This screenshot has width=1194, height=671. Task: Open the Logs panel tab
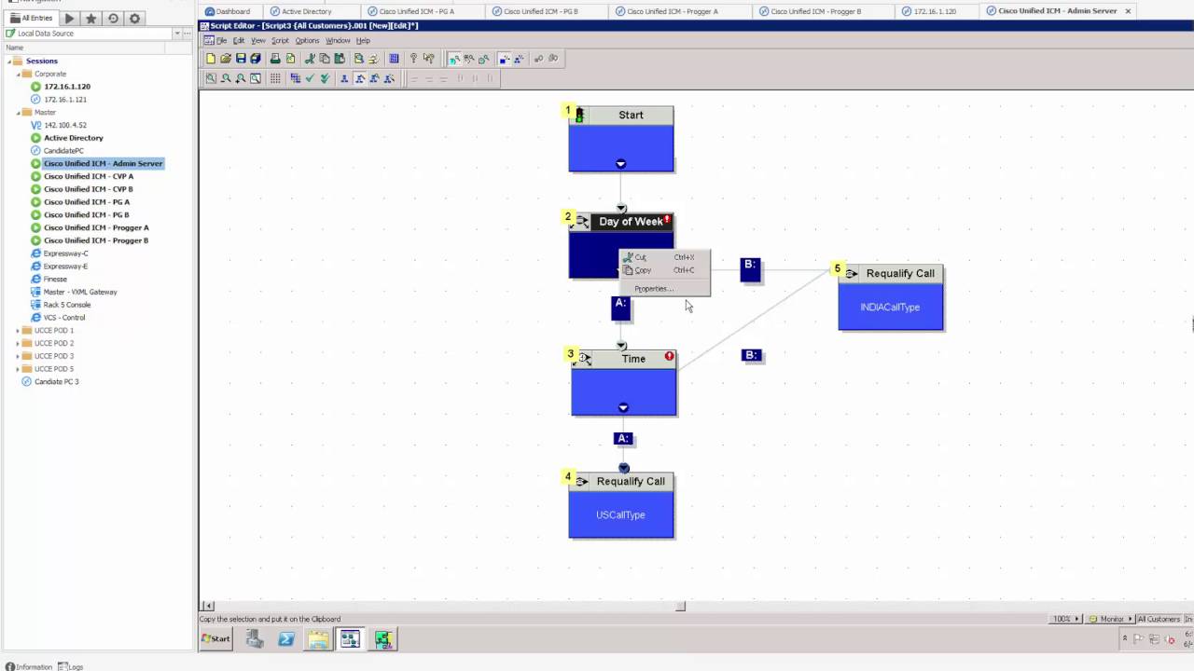71,666
